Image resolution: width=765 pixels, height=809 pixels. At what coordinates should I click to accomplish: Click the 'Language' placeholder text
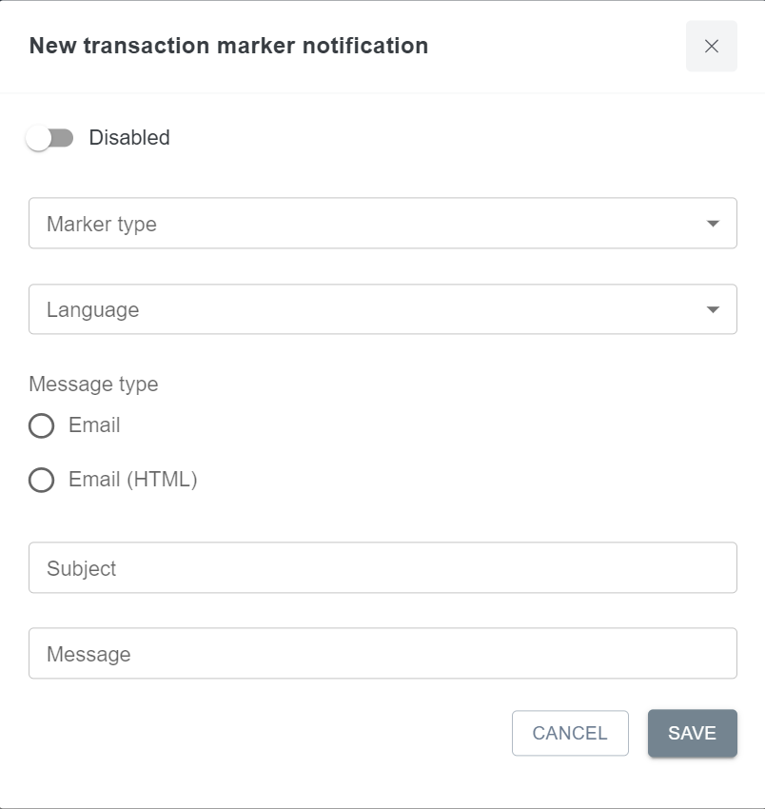(92, 310)
